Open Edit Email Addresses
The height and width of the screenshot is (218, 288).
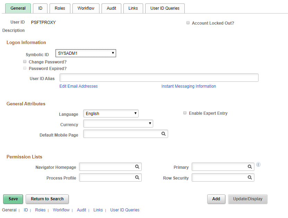coord(78,86)
